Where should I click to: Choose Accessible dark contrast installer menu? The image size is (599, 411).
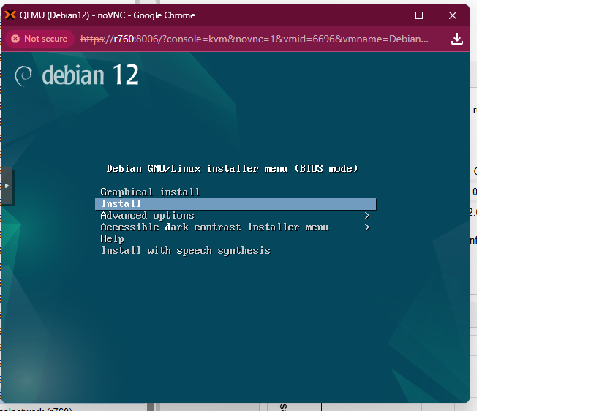[x=214, y=227]
